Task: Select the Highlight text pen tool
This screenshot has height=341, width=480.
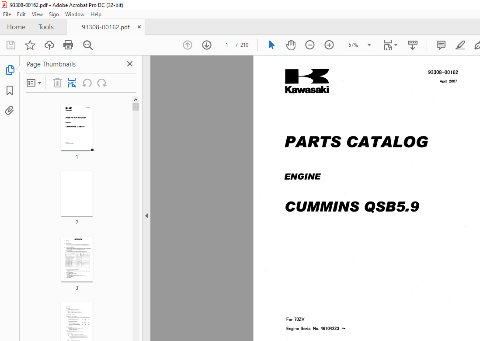Action: click(460, 45)
